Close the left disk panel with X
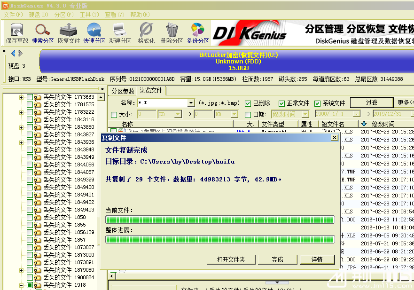 click(4, 51)
